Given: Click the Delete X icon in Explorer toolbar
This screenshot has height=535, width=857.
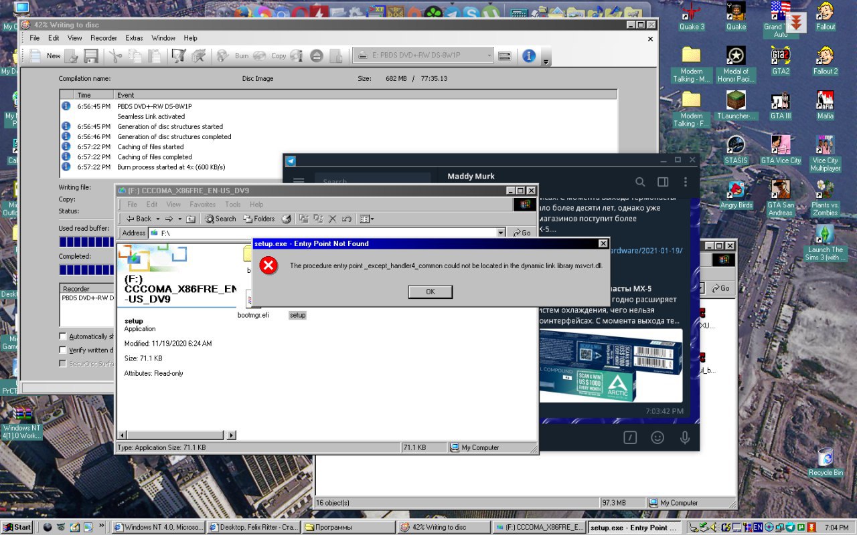Looking at the screenshot, I should point(332,219).
